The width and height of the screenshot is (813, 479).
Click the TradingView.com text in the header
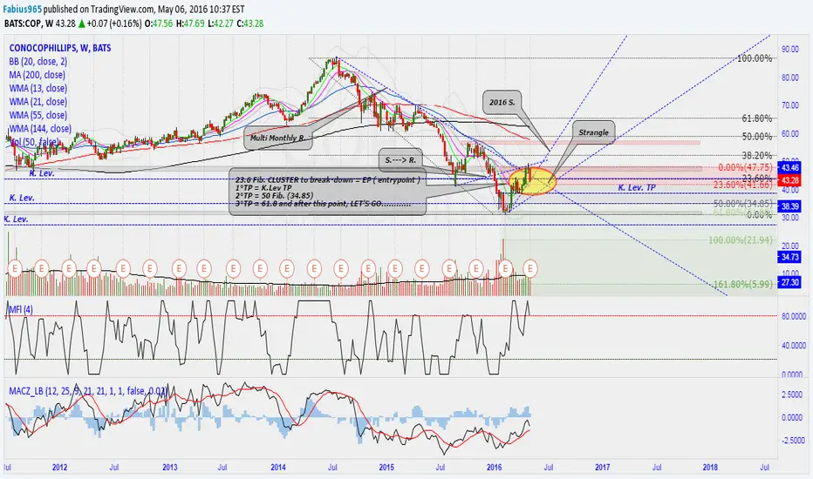click(117, 10)
